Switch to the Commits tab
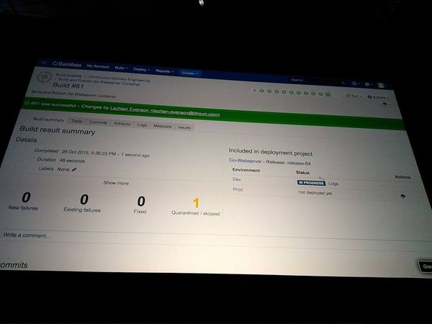The image size is (432, 324). tap(98, 122)
